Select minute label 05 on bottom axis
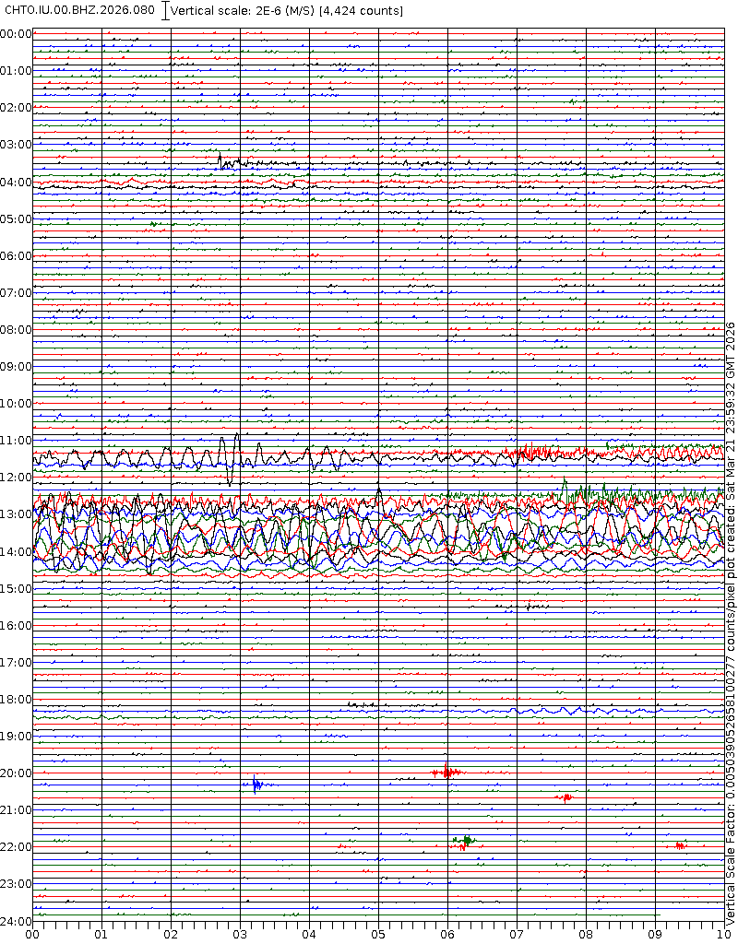The width and height of the screenshot is (738, 944). click(x=378, y=934)
